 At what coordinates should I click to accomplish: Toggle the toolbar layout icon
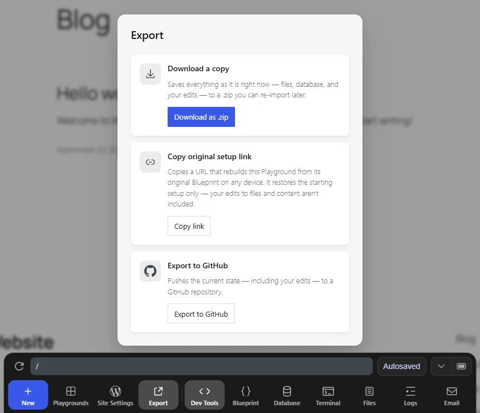461,366
